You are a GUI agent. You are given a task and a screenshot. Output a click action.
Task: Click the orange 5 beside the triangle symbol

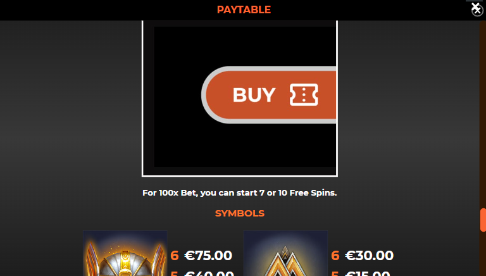(x=335, y=273)
